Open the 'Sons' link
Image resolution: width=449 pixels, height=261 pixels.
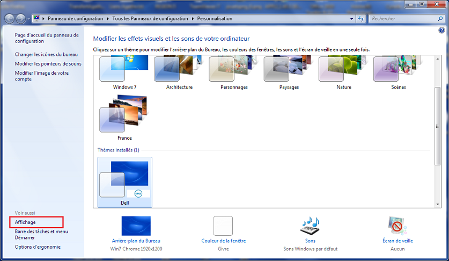click(310, 241)
